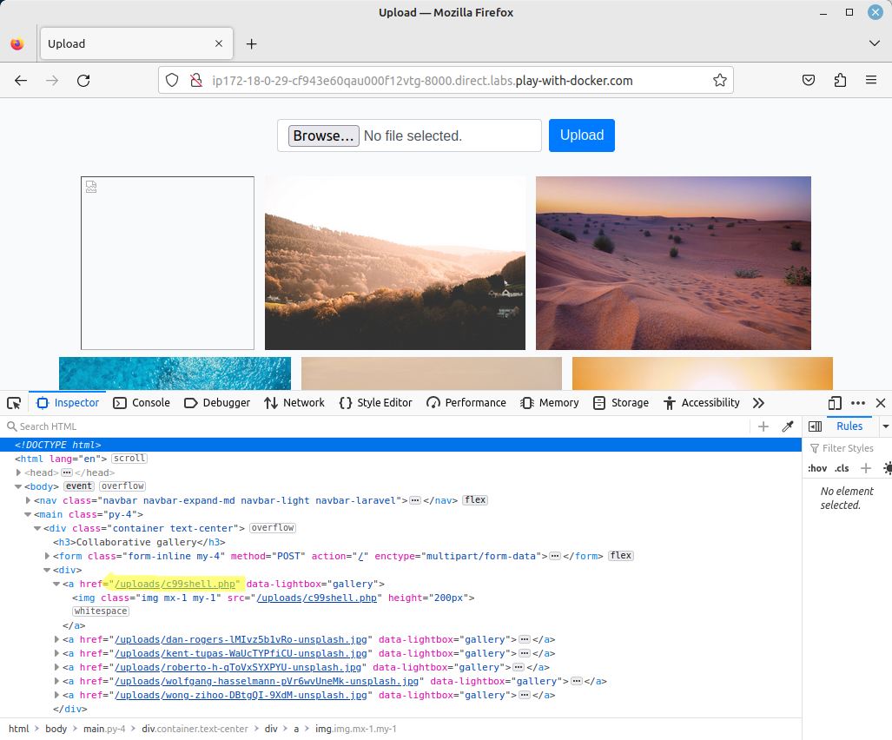This screenshot has height=740, width=892.
Task: Toggle the .cls class panel
Action: click(842, 468)
